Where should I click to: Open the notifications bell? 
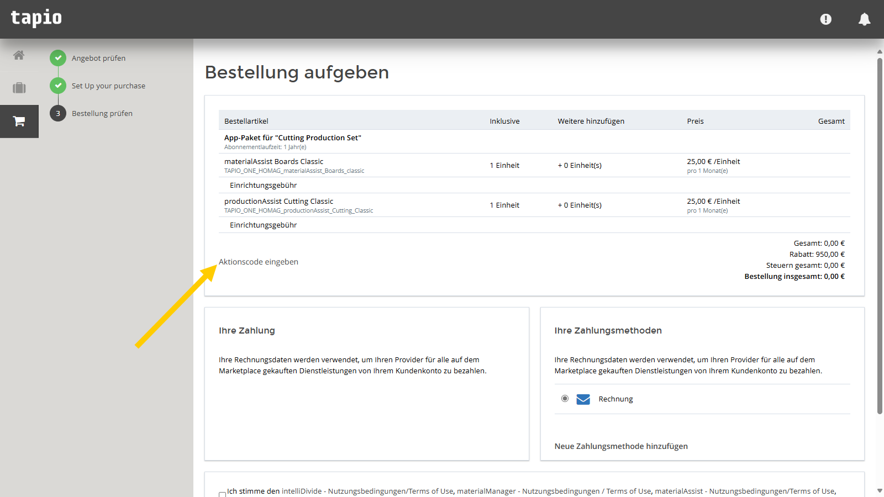[864, 19]
